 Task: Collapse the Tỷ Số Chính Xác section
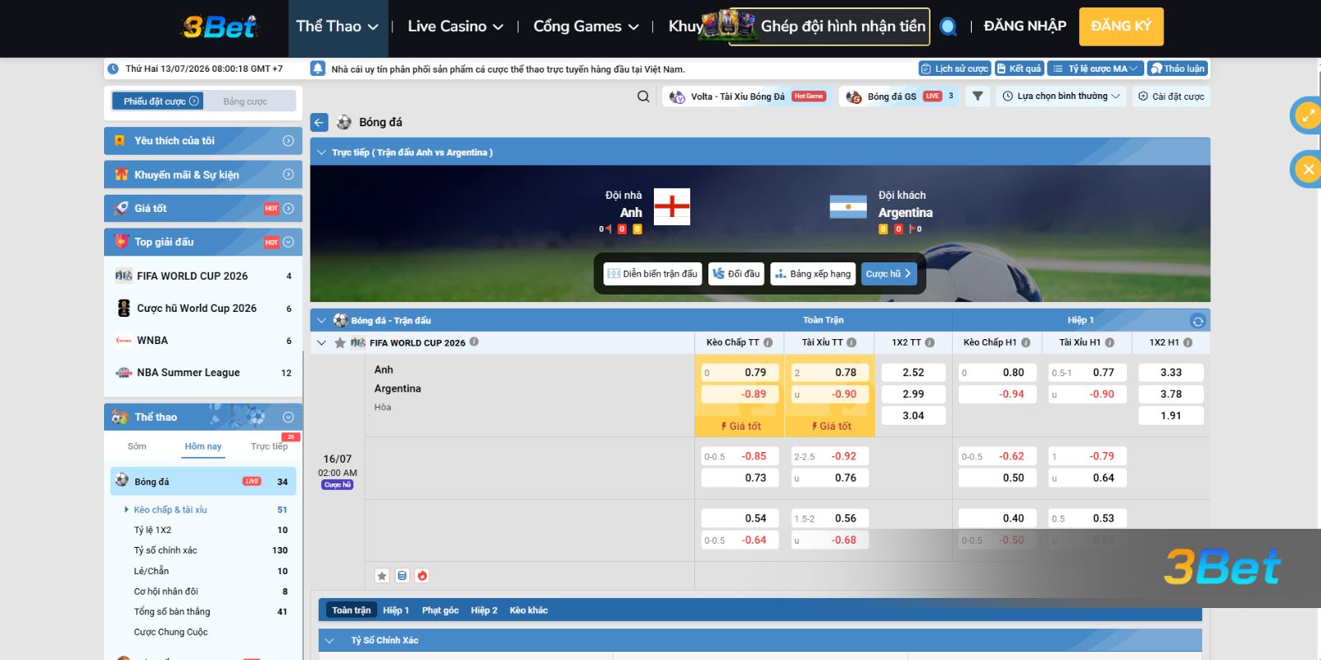click(329, 640)
